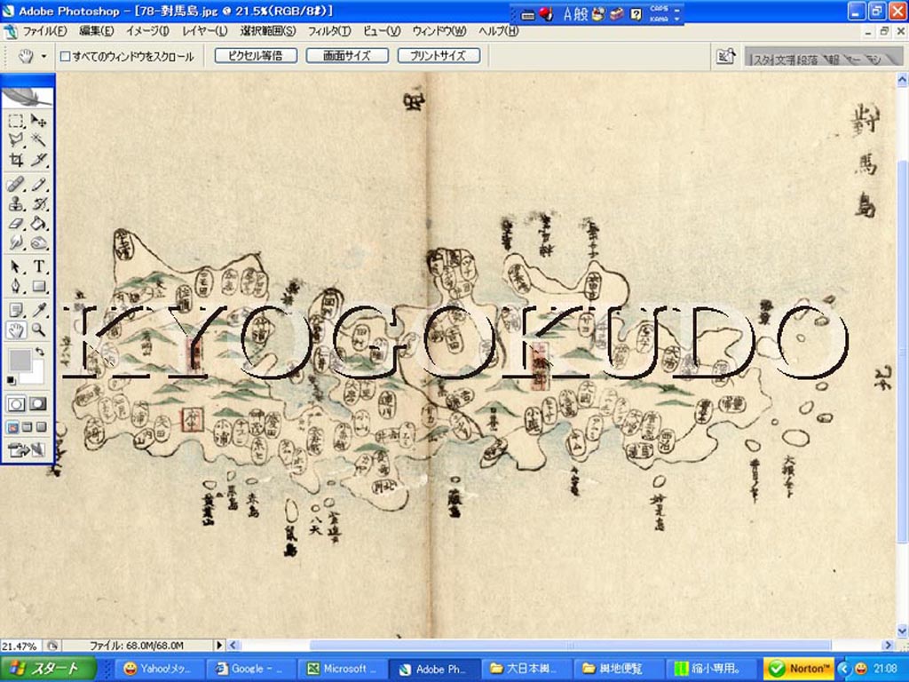Open Norton from the system tray
The height and width of the screenshot is (682, 909).
tap(799, 669)
